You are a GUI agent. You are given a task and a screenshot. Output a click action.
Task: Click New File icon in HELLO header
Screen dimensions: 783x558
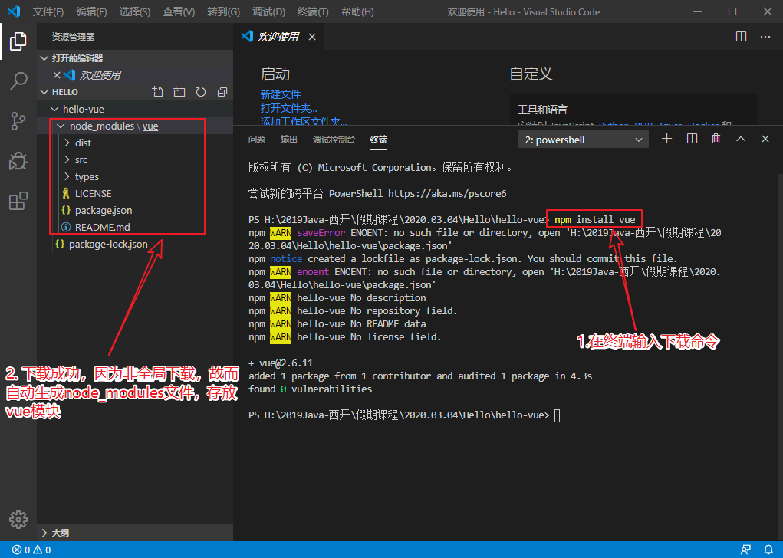[158, 92]
